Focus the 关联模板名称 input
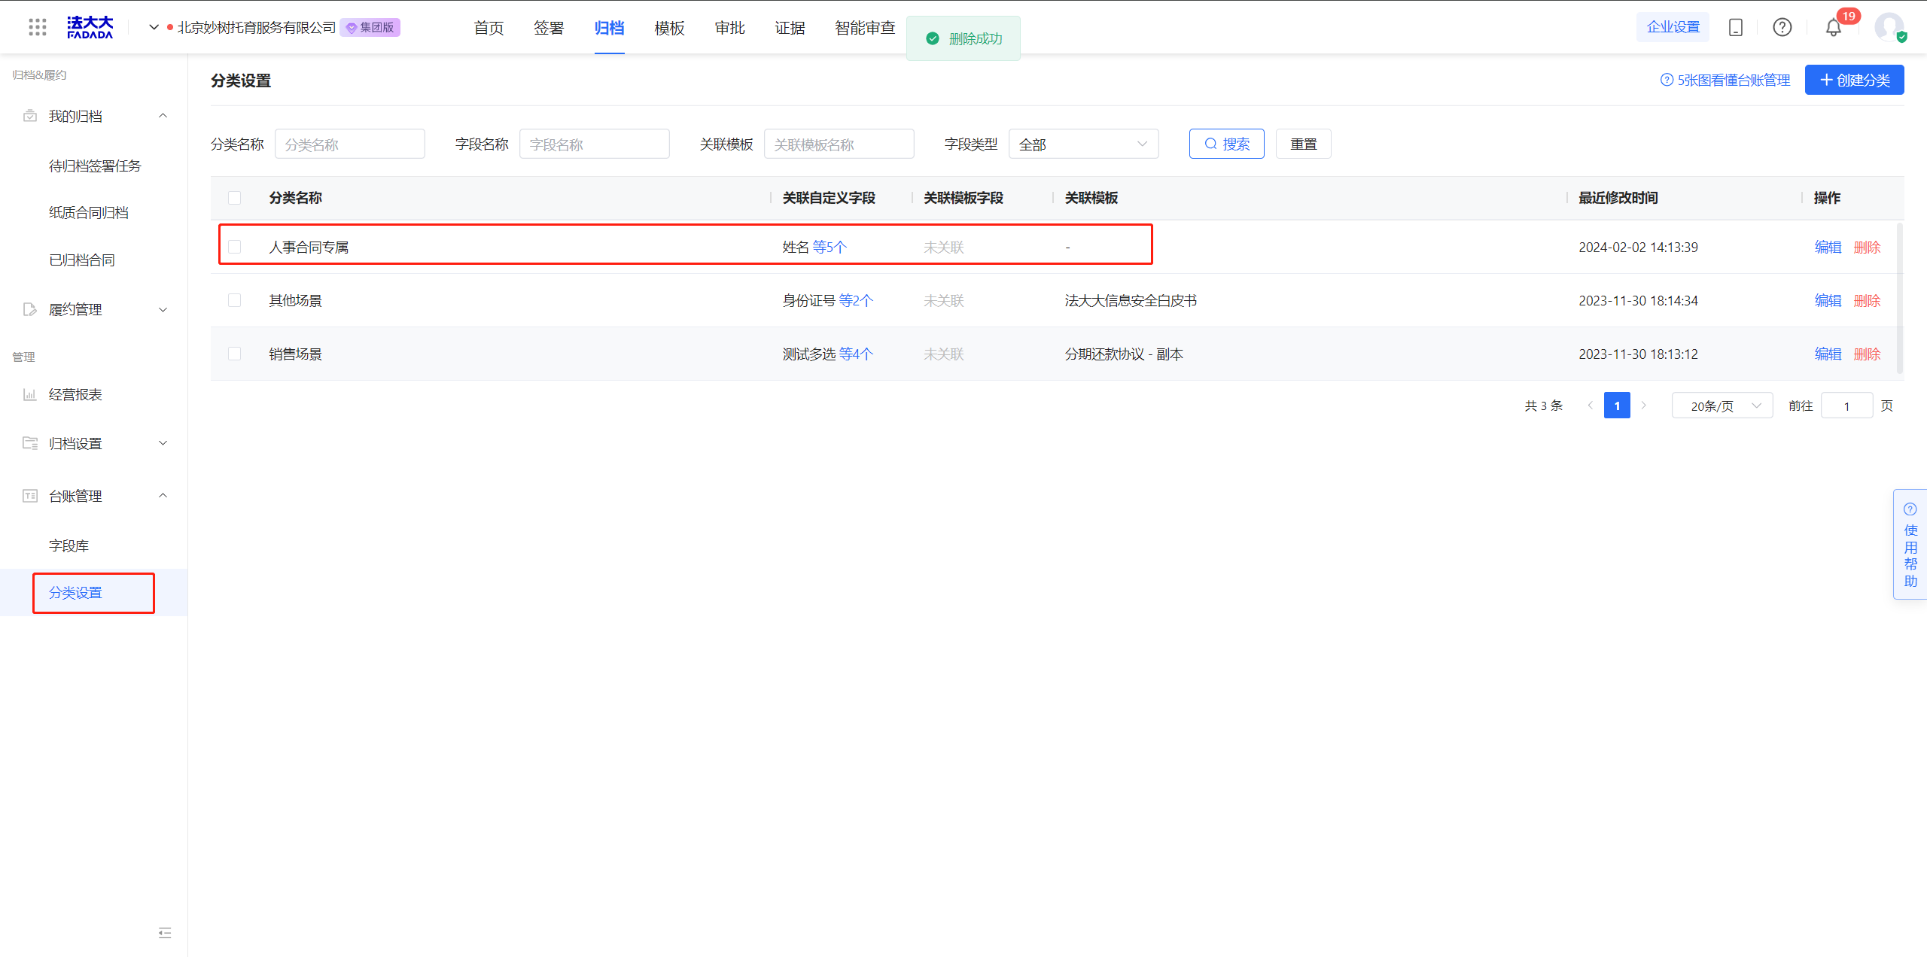The width and height of the screenshot is (1927, 957). (839, 144)
